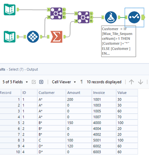
Task: Click the ID column header
Action: click(x=29, y=93)
